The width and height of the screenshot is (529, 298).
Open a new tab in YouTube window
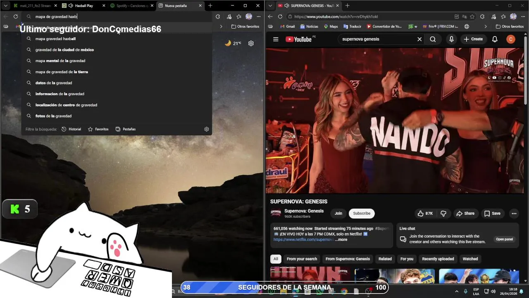[347, 6]
